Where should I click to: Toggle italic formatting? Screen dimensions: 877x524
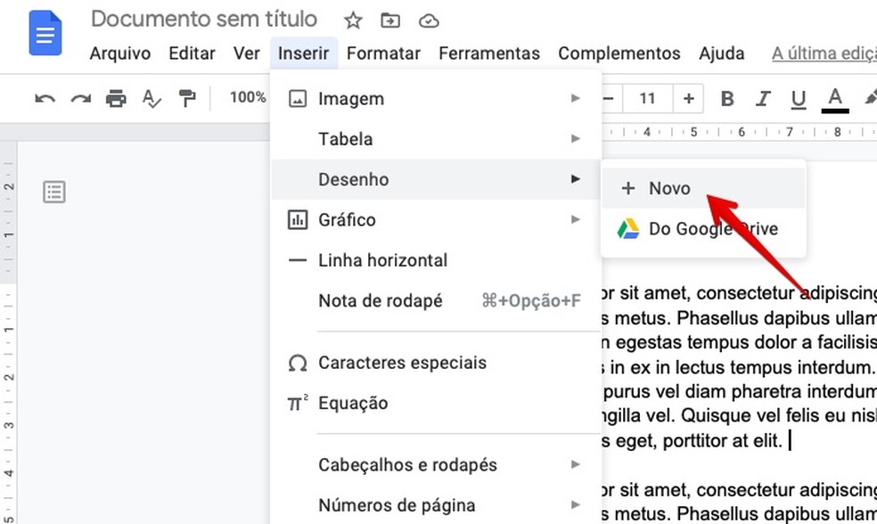[763, 99]
